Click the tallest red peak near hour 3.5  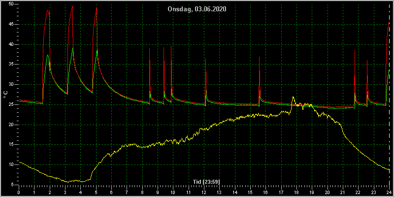(x=72, y=6)
